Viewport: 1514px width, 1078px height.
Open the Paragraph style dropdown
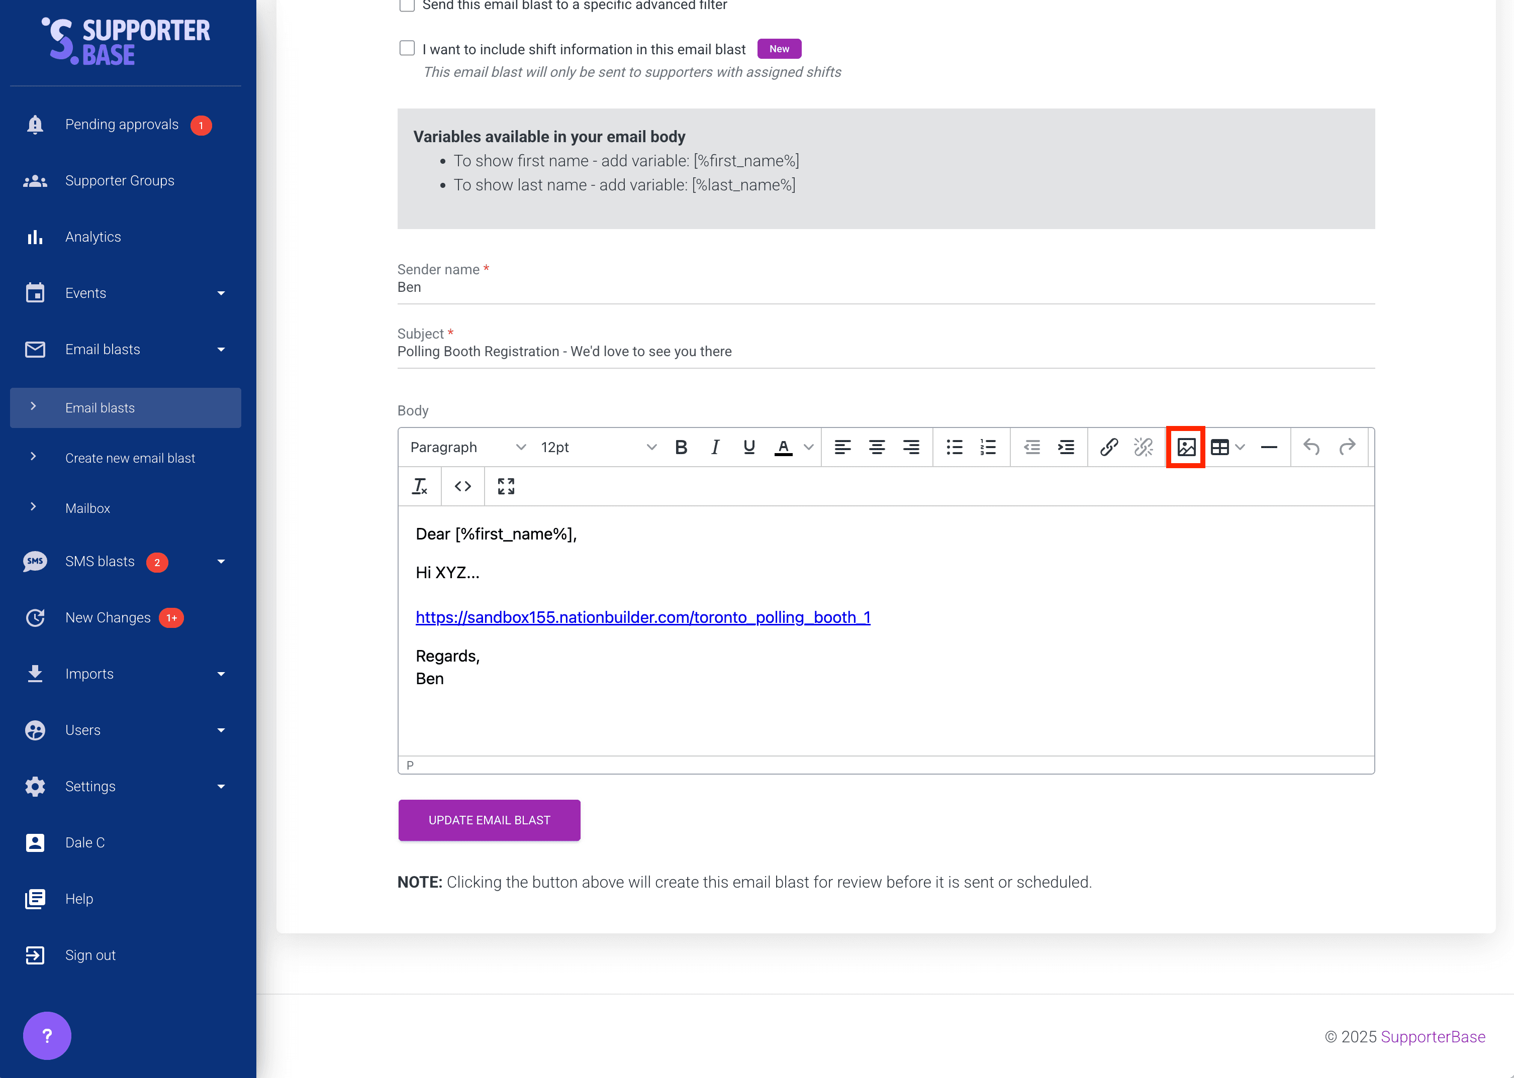click(x=465, y=447)
